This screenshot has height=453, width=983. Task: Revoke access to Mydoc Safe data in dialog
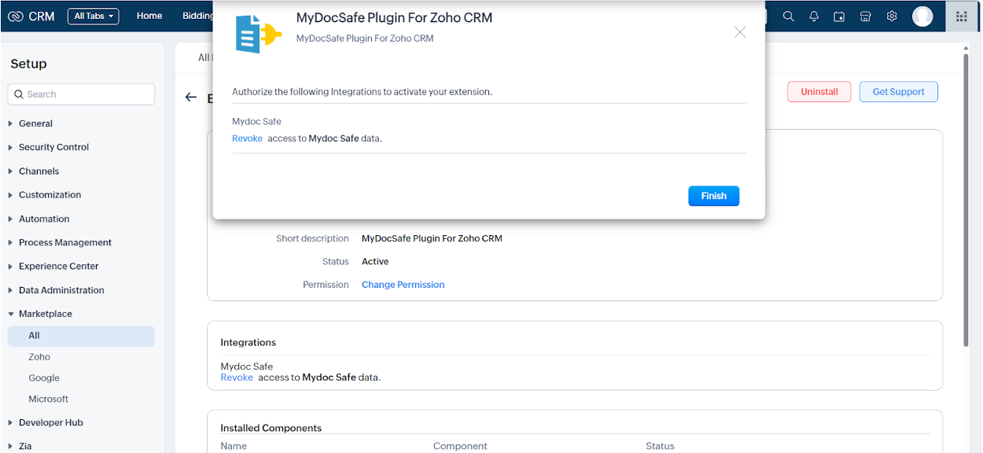point(246,138)
